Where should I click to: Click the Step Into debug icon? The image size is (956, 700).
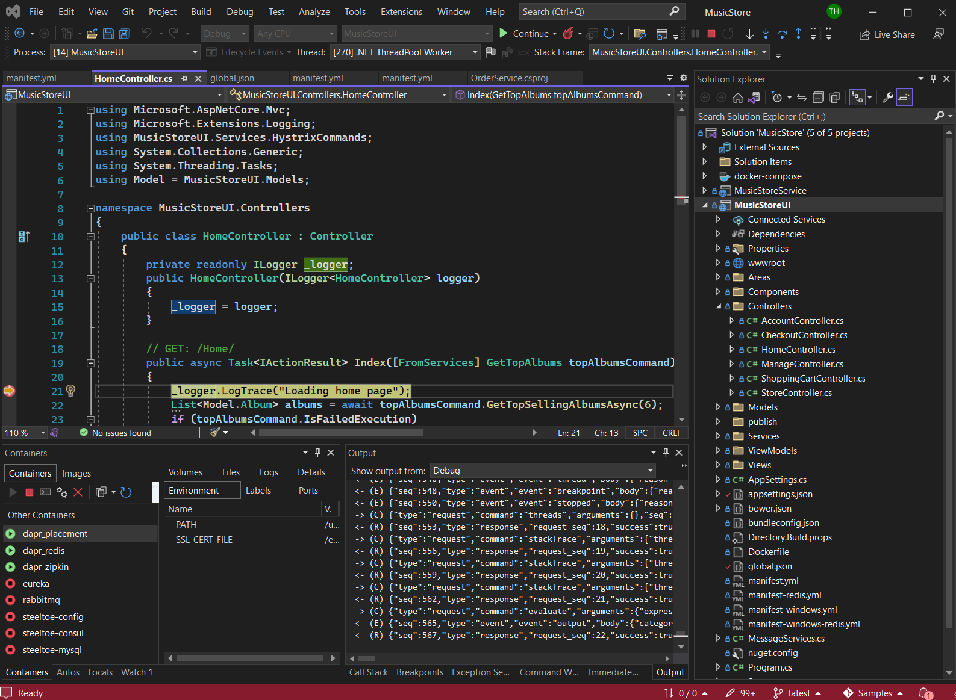[x=766, y=34]
